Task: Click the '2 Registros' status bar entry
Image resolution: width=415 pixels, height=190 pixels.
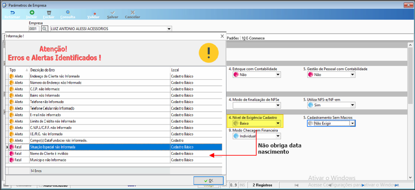Action: (262, 185)
